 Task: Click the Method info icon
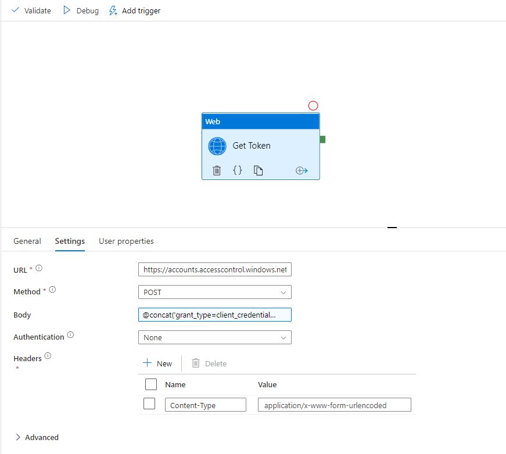click(52, 290)
